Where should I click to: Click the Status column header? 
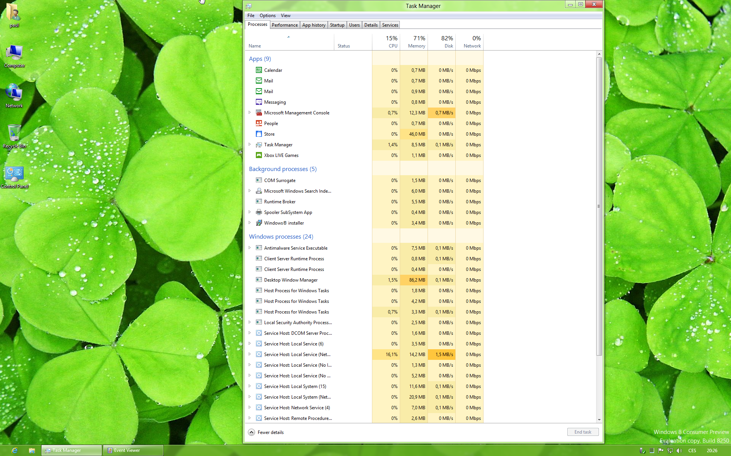353,42
